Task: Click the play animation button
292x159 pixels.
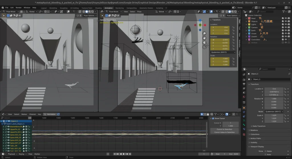Action: click(124, 154)
